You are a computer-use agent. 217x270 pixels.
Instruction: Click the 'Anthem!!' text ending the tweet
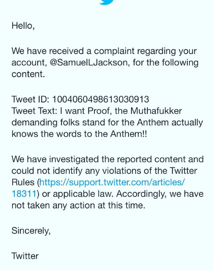coord(129,134)
